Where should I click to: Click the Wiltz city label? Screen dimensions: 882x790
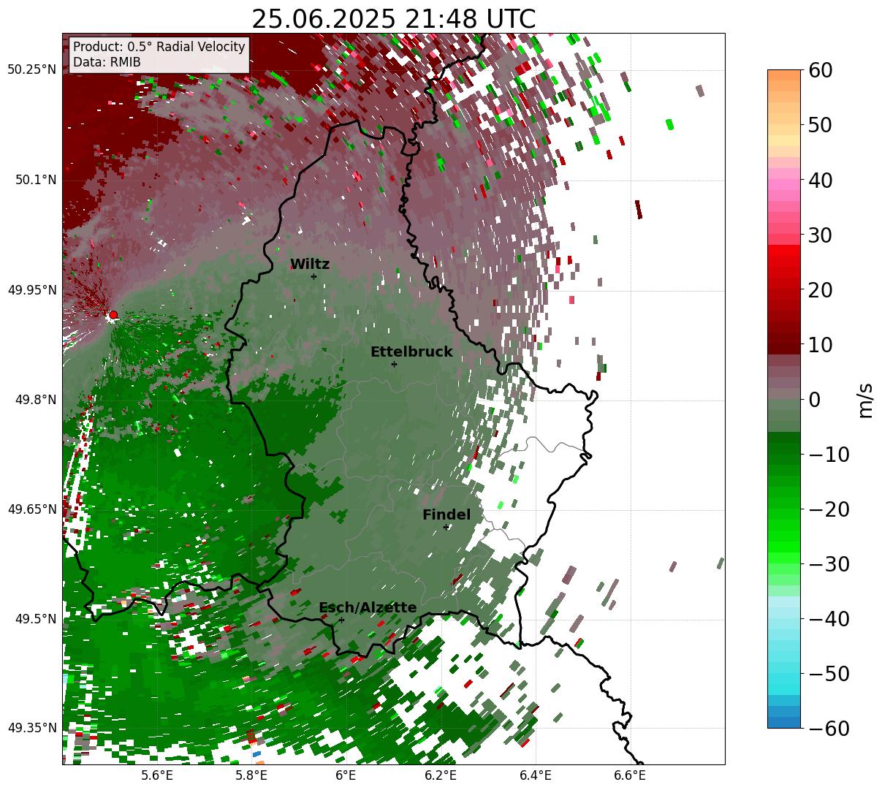[x=310, y=265]
